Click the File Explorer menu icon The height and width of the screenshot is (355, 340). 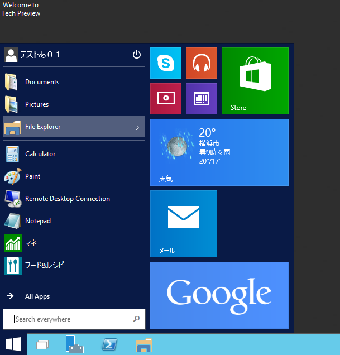12,127
